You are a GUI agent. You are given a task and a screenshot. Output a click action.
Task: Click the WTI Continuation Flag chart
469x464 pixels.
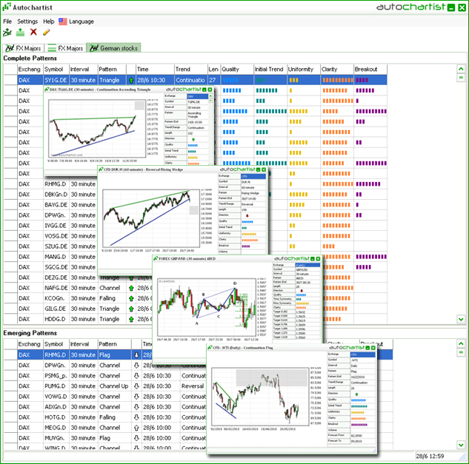pos(260,397)
